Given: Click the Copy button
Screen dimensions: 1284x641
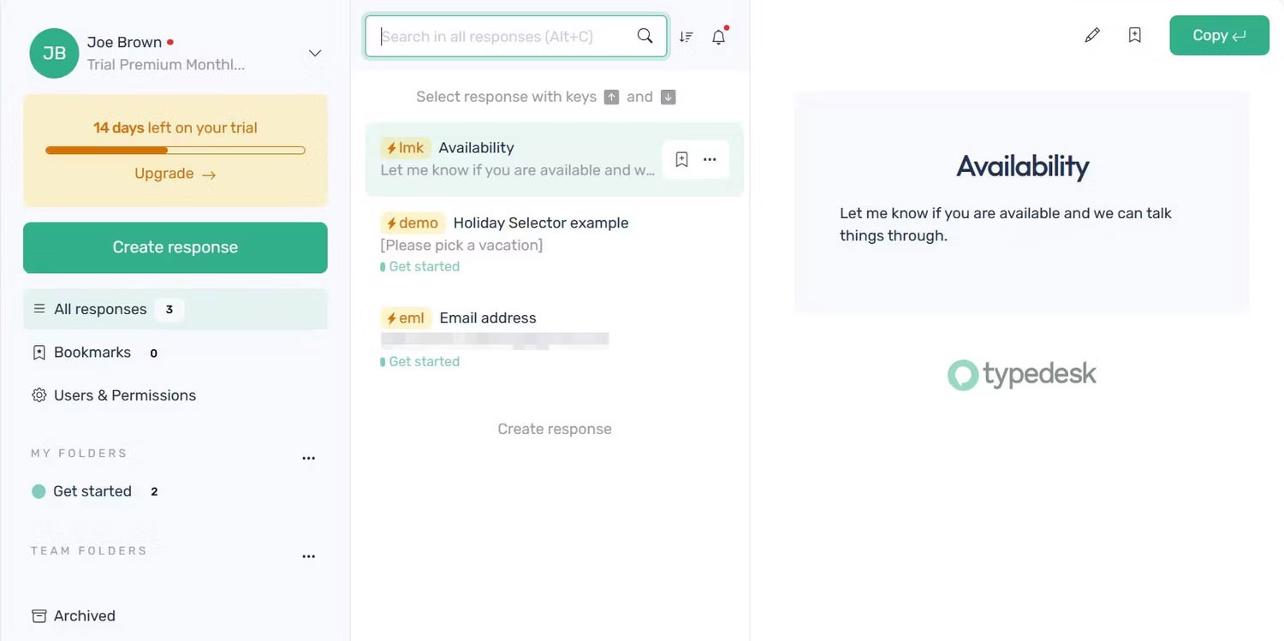Looking at the screenshot, I should coord(1219,35).
